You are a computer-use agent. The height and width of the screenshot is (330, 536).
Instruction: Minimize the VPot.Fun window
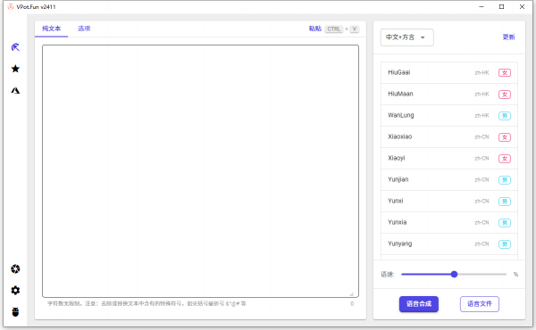point(482,7)
